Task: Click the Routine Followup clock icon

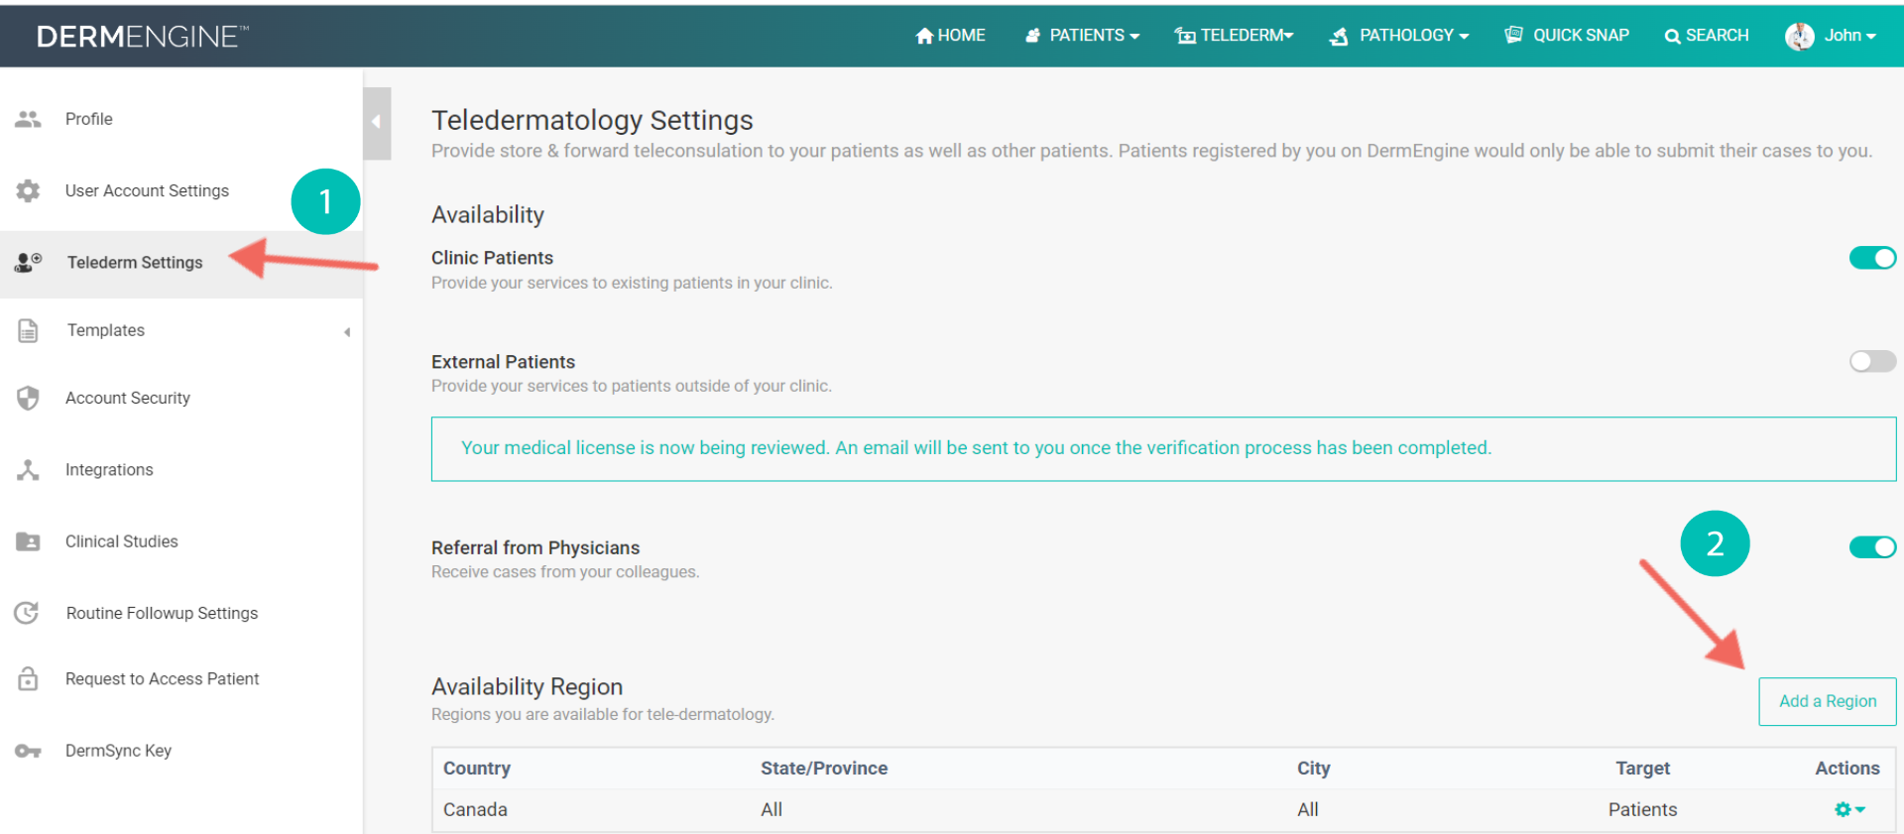Action: (27, 613)
